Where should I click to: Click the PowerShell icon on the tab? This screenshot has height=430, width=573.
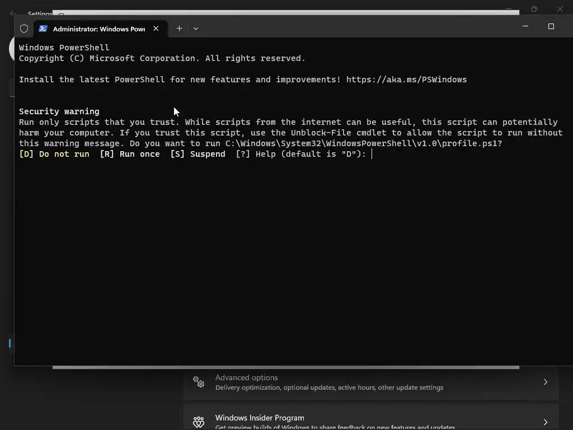click(x=43, y=29)
